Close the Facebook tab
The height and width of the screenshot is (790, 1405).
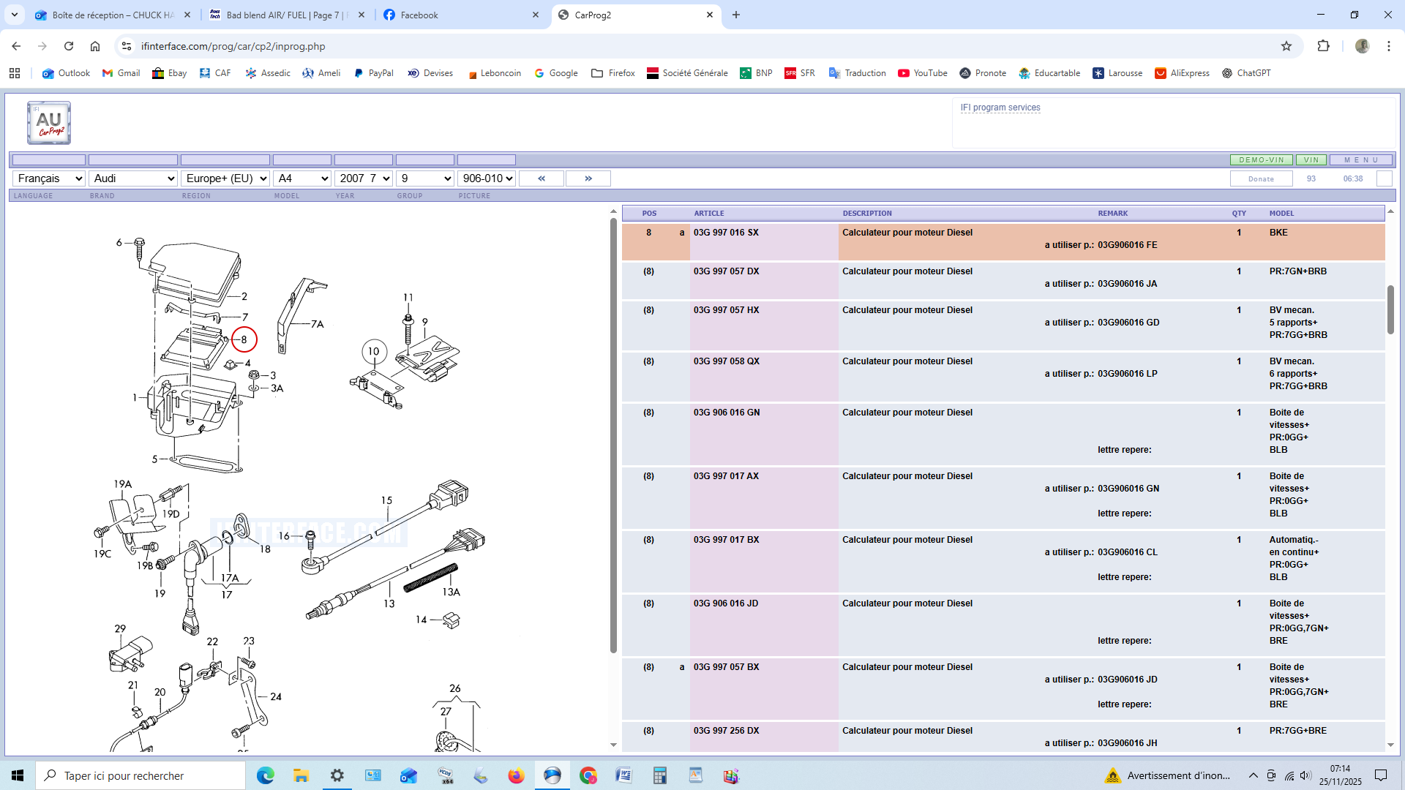coord(536,15)
